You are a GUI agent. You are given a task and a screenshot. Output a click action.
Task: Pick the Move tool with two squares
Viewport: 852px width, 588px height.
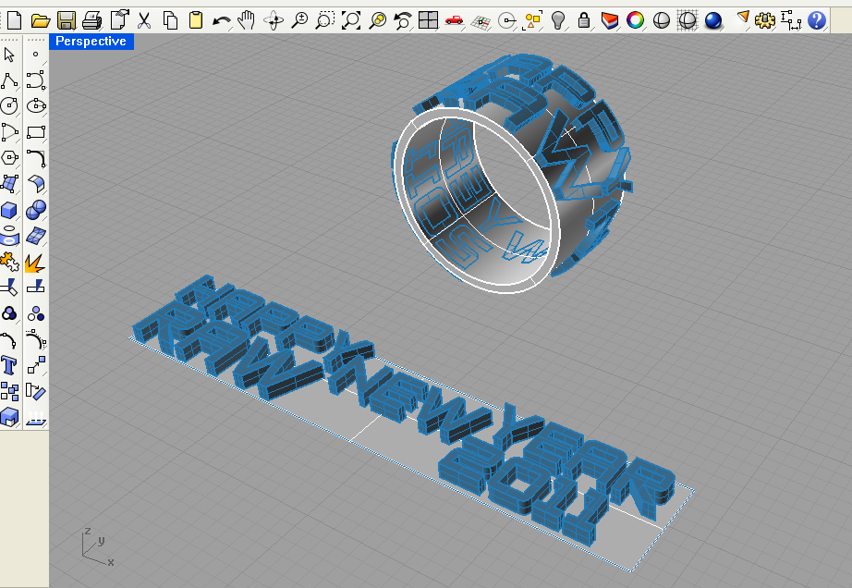(x=36, y=365)
